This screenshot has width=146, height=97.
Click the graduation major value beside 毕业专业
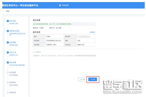[x=86, y=45]
